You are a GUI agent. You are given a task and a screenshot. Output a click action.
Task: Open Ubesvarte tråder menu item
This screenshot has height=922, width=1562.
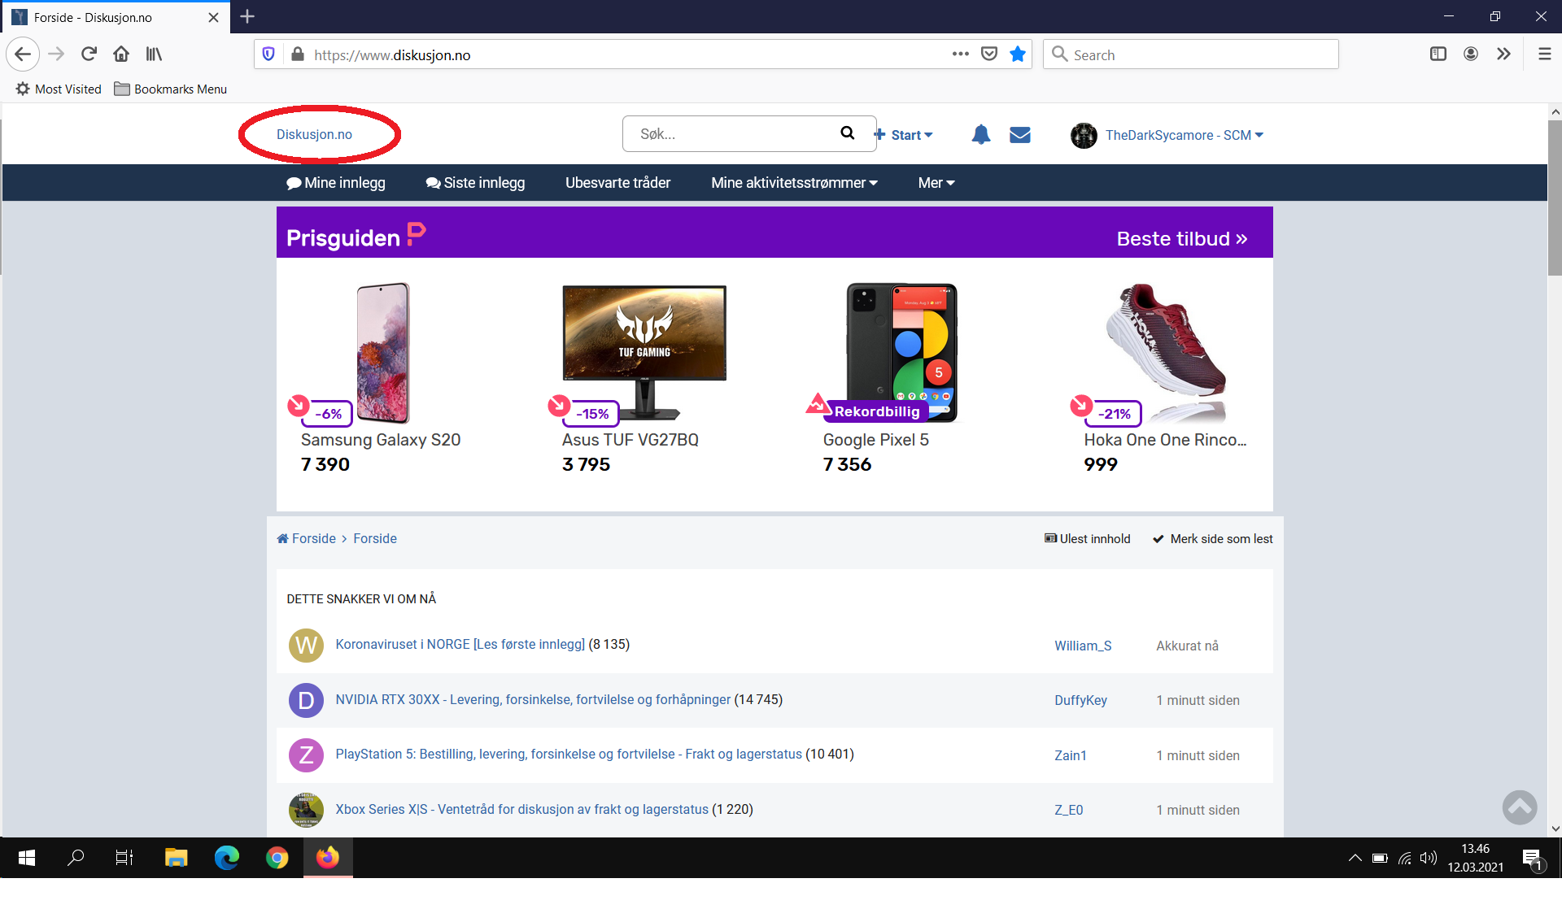(618, 183)
